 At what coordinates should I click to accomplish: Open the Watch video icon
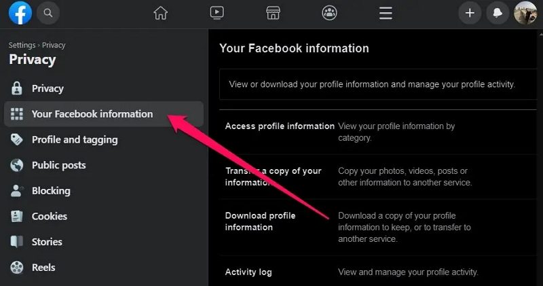point(217,12)
